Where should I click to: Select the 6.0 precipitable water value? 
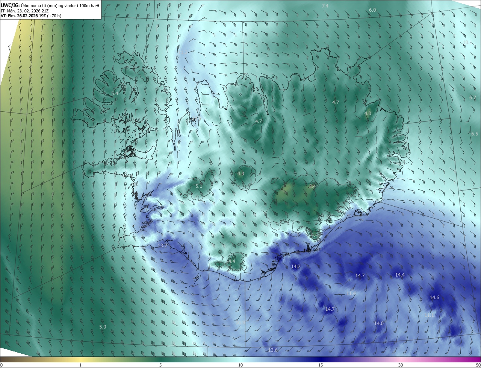(372, 10)
